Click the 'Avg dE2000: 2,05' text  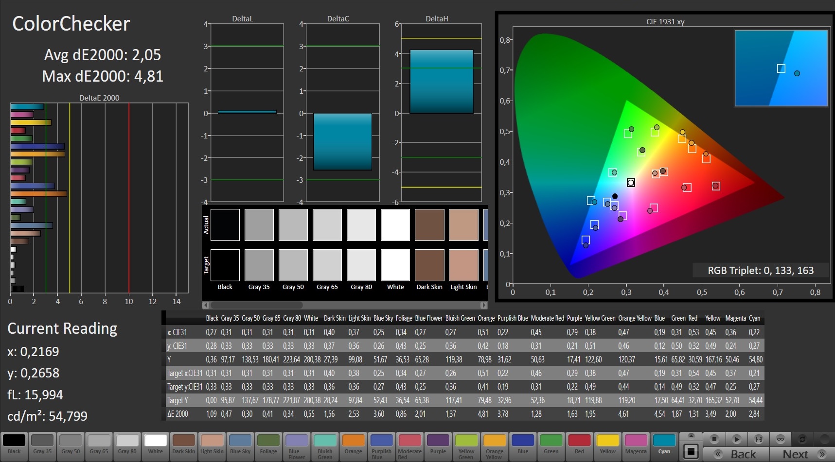tap(103, 55)
